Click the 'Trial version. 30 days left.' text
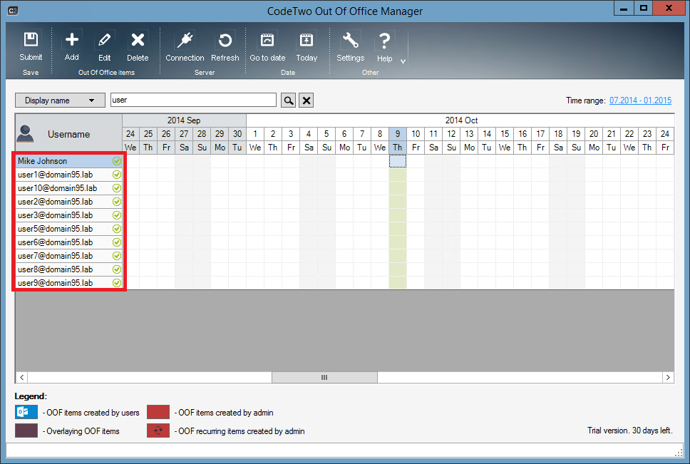The height and width of the screenshot is (464, 690). [629, 431]
